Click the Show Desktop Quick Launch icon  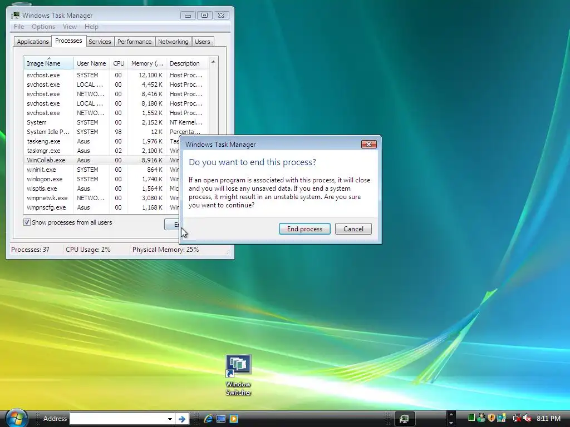coord(221,419)
